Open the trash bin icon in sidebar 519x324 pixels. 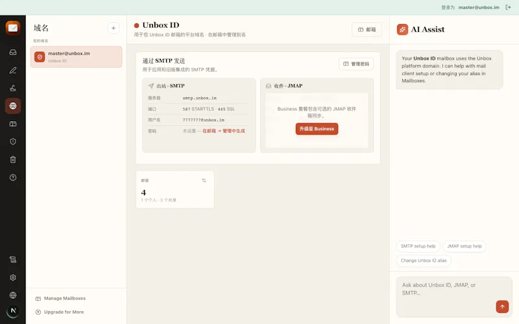[x=13, y=159]
